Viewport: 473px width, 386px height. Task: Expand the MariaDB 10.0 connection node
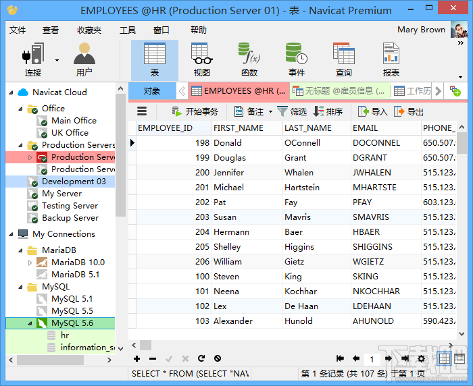pos(30,263)
